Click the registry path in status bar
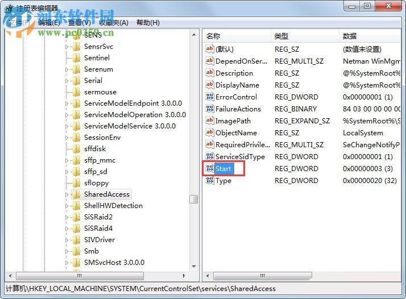Viewport: 406px width, 299px height. click(140, 289)
